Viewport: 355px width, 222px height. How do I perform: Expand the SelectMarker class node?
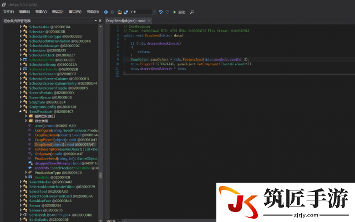[x=21, y=182]
